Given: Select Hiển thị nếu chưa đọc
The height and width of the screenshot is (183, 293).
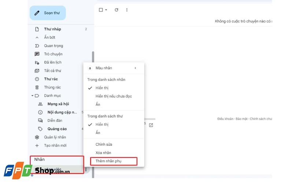Looking at the screenshot, I should click(114, 96).
